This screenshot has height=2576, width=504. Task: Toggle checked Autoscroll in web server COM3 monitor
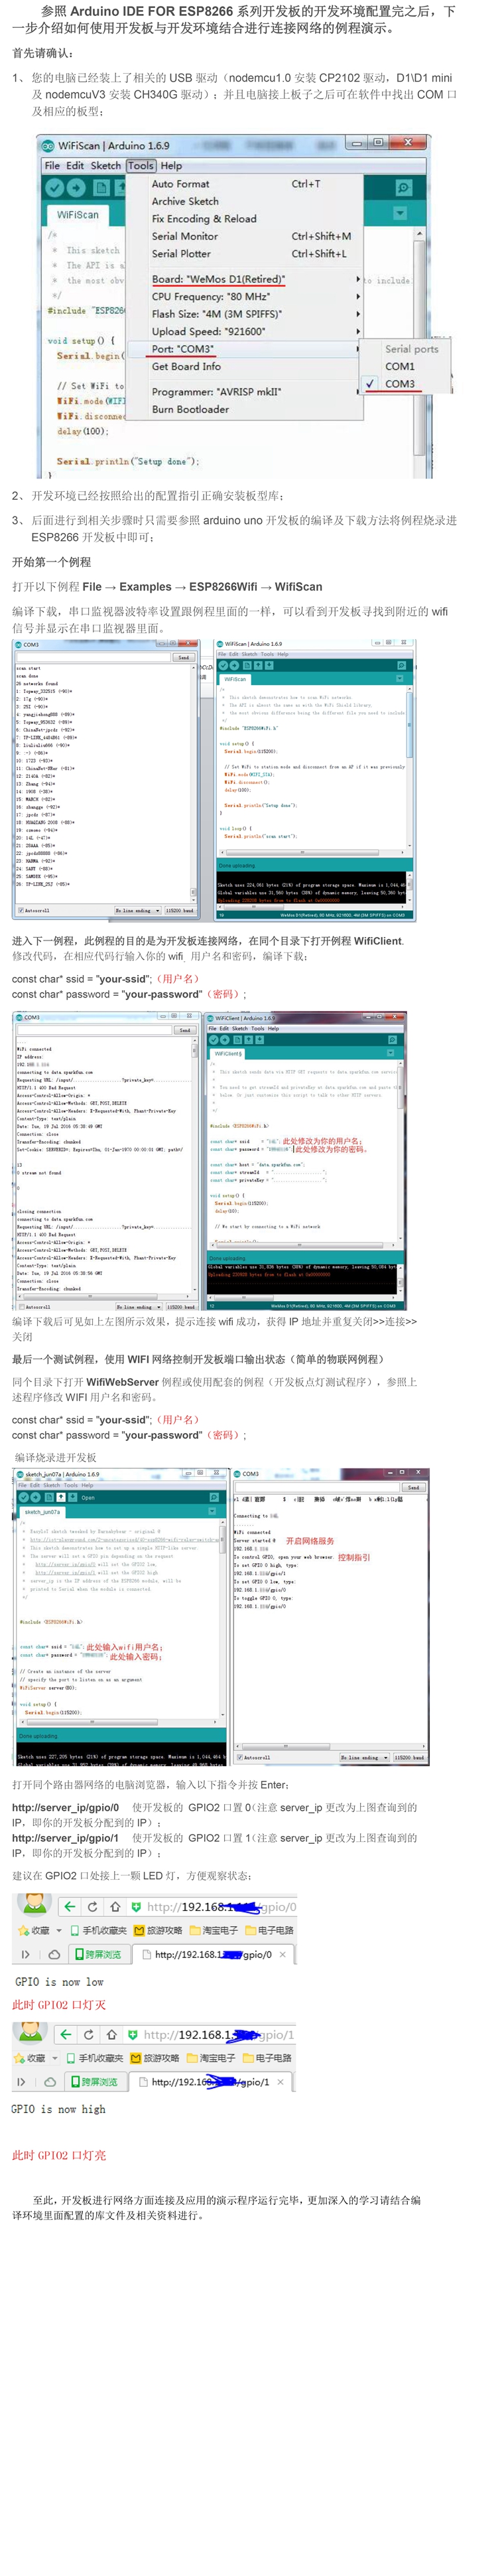[254, 1757]
